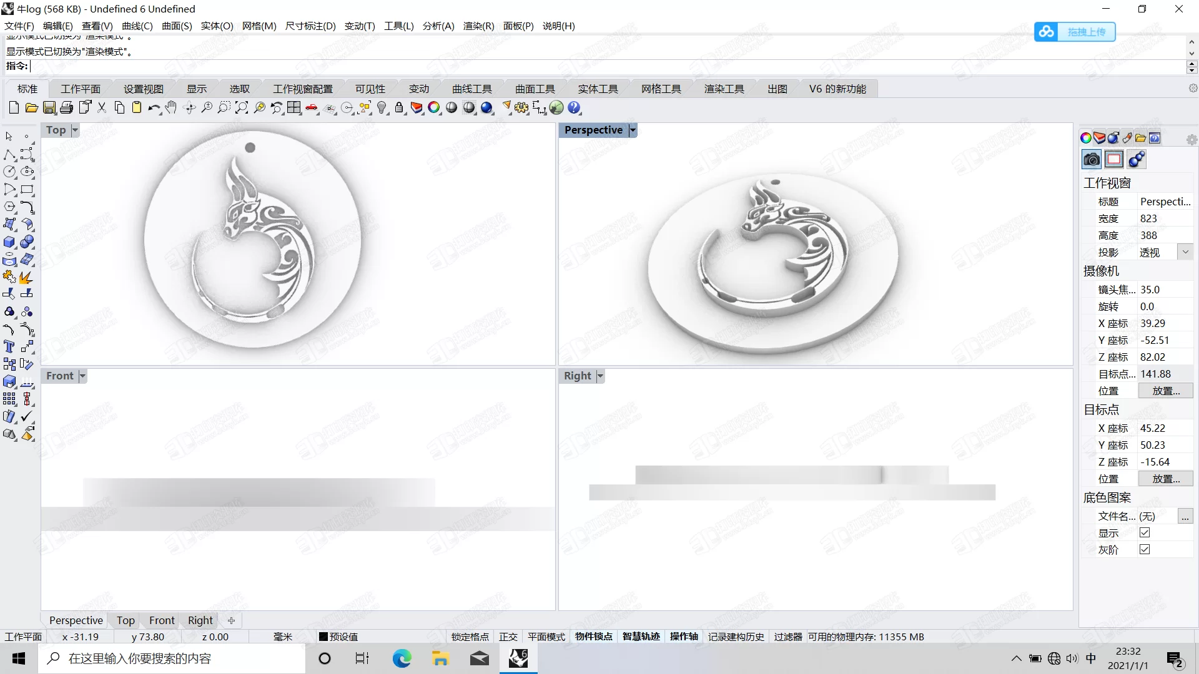Click the 拖拽上传 cloud upload button
The image size is (1199, 674).
1075,32
